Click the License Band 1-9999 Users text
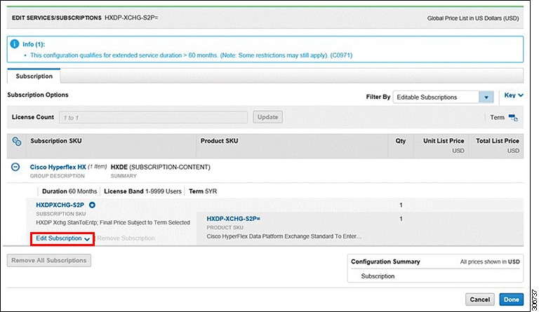 [142, 191]
